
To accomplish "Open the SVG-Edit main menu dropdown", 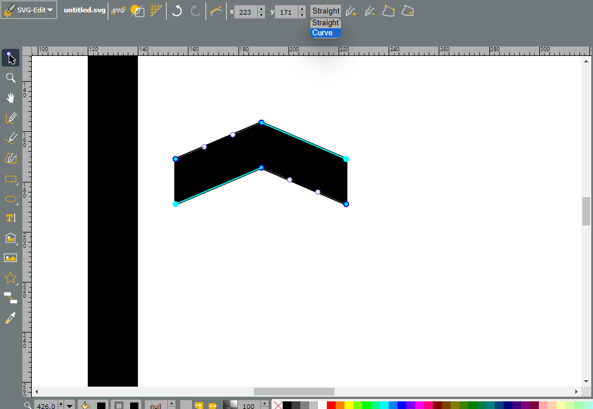I will pyautogui.click(x=29, y=10).
